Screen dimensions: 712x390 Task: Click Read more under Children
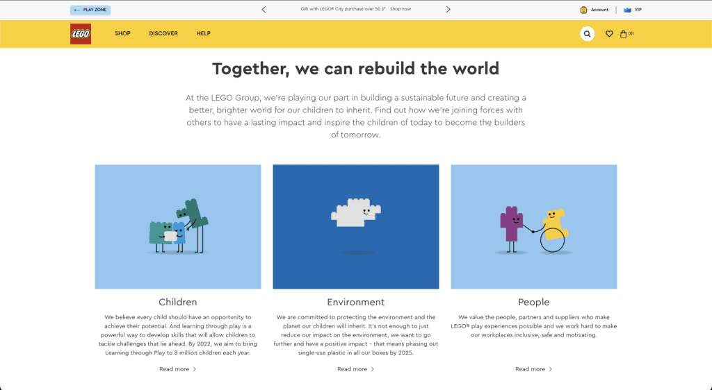177,369
